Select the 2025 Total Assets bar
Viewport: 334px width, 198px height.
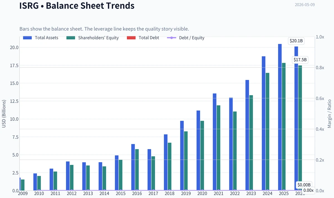(280, 117)
